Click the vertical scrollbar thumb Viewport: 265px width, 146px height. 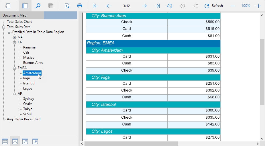pos(262,72)
